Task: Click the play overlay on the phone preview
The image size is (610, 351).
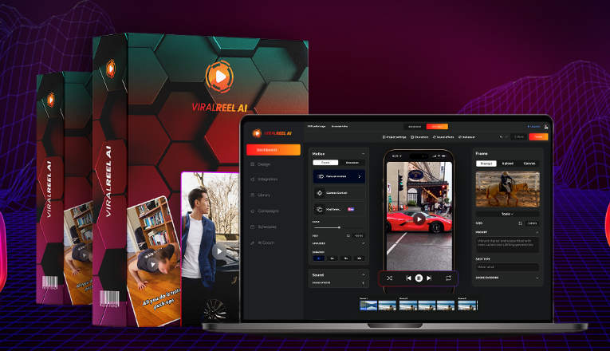Action: tap(419, 219)
